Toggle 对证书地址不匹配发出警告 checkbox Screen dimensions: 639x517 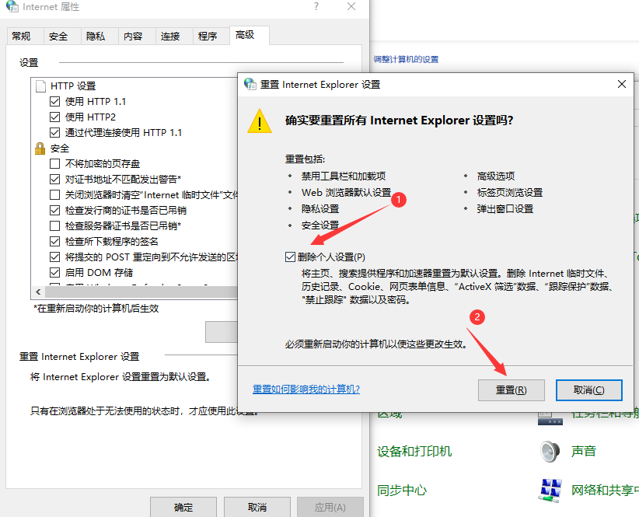click(x=54, y=180)
